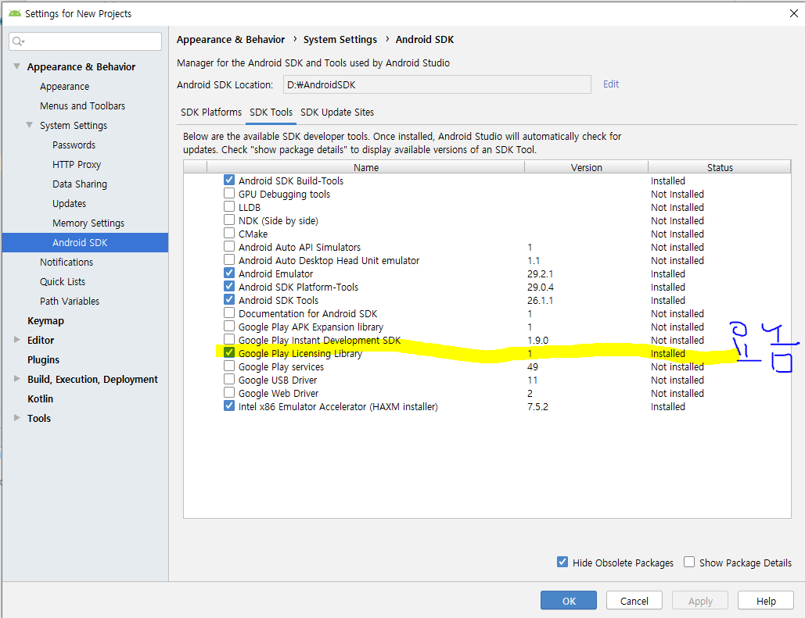The height and width of the screenshot is (618, 805).
Task: Close the Settings dialog window
Action: (794, 13)
